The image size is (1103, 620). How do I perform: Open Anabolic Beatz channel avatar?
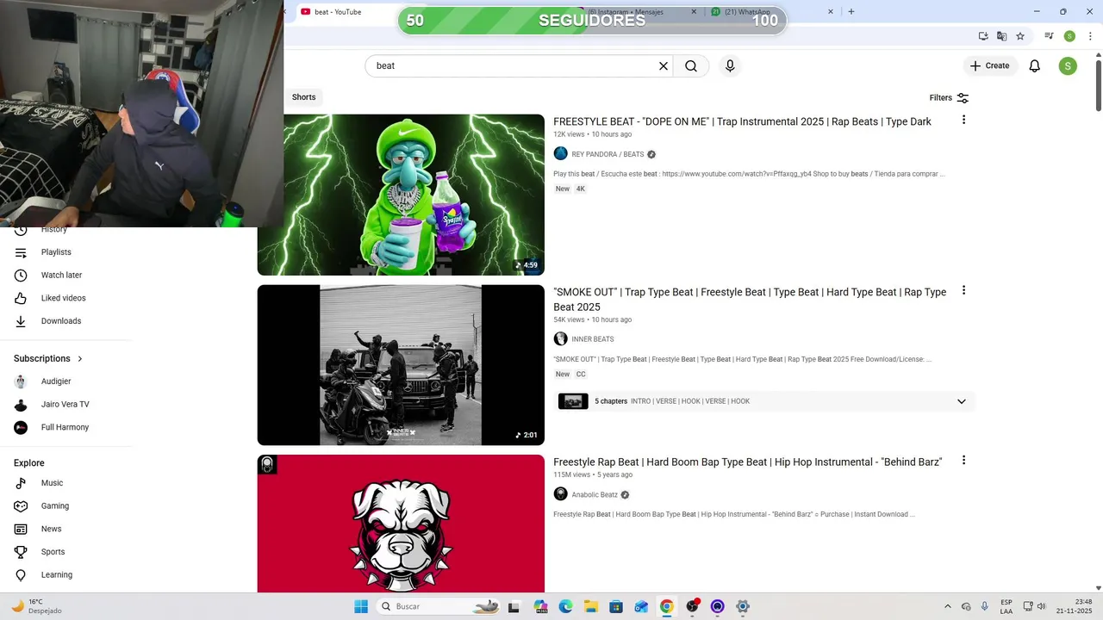561,494
